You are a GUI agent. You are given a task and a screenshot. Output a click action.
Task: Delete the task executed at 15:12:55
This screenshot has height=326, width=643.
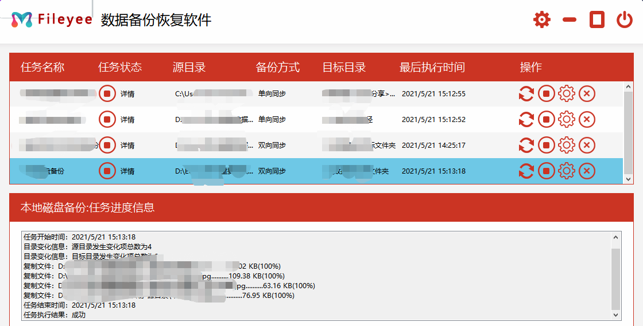pyautogui.click(x=587, y=93)
